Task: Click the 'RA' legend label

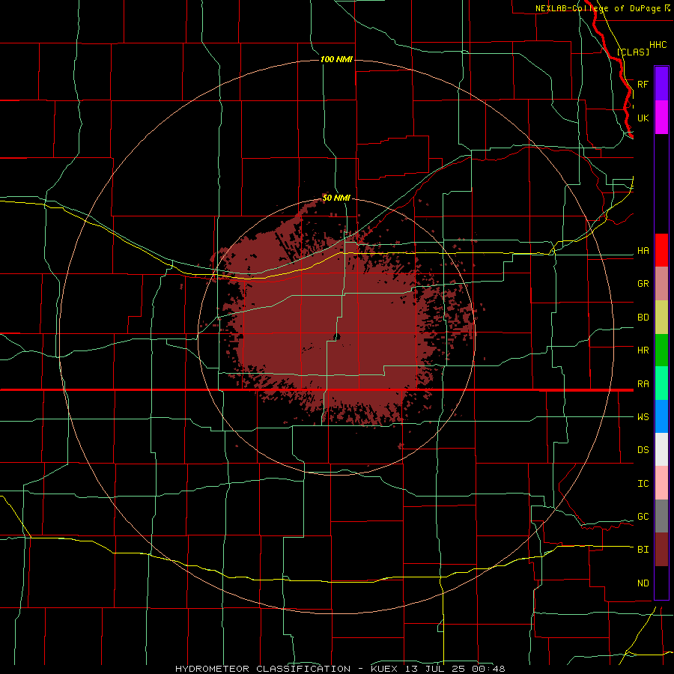Action: (x=643, y=384)
